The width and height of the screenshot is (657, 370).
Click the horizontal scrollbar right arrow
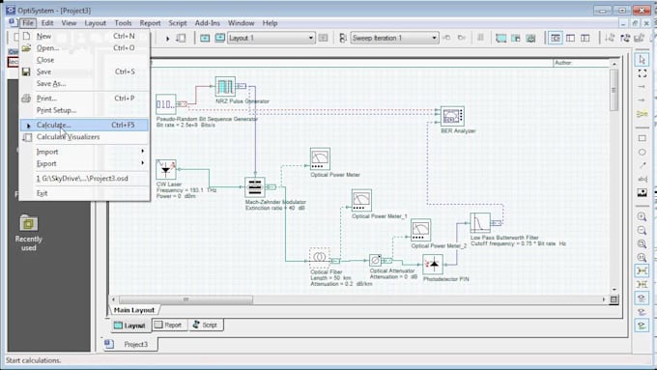(x=604, y=299)
